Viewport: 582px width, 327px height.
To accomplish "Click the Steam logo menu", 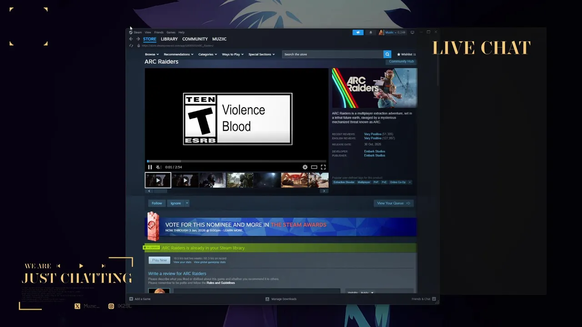I will [135, 32].
